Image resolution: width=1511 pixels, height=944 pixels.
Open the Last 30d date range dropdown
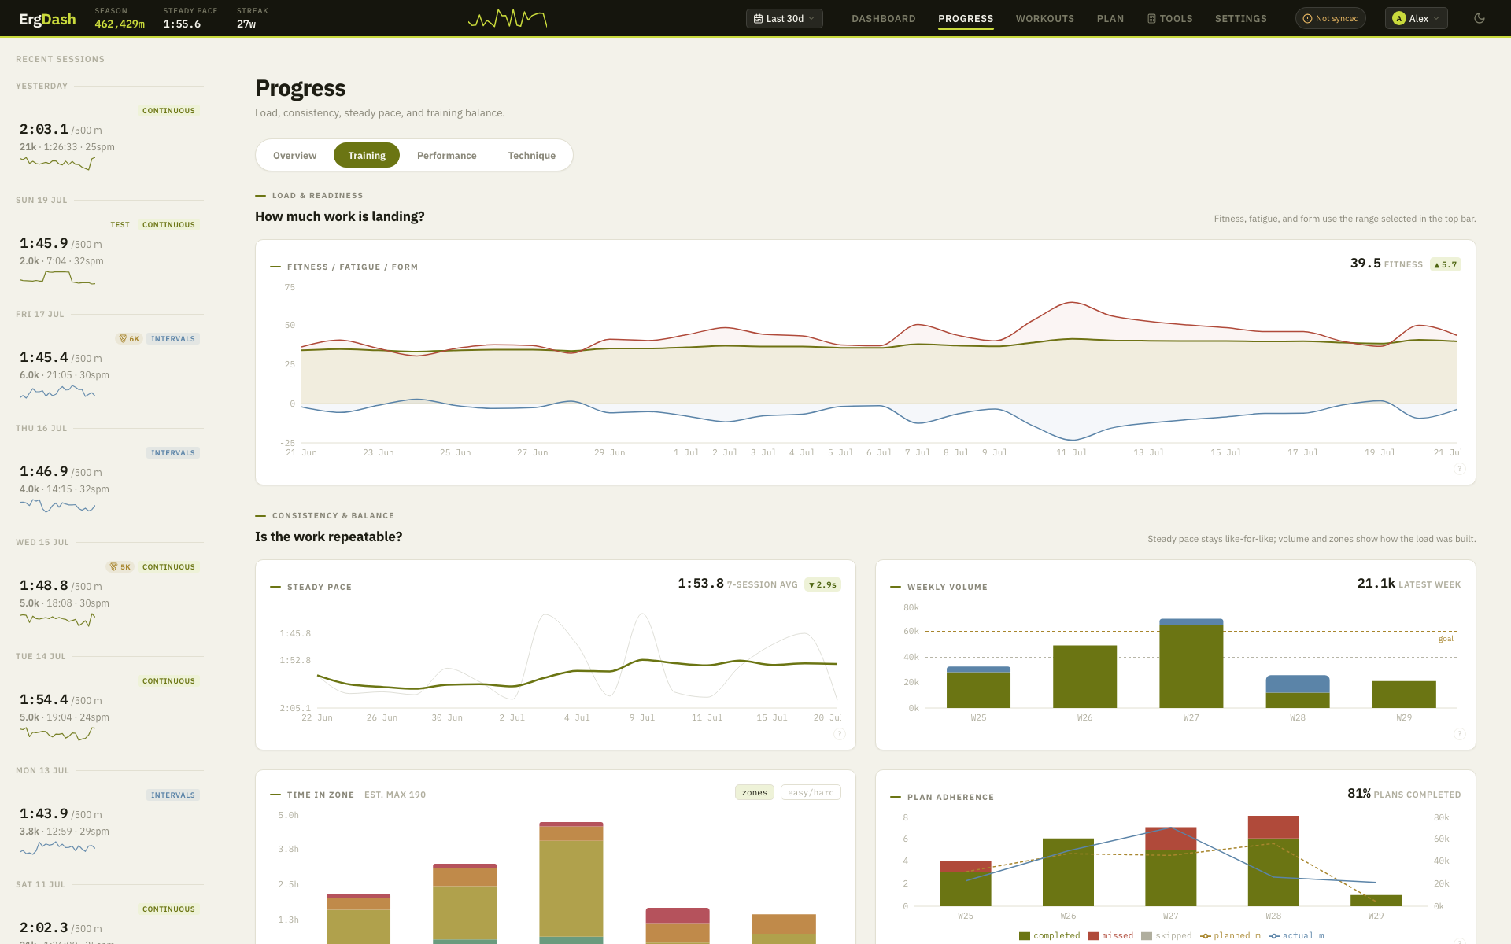(x=784, y=18)
